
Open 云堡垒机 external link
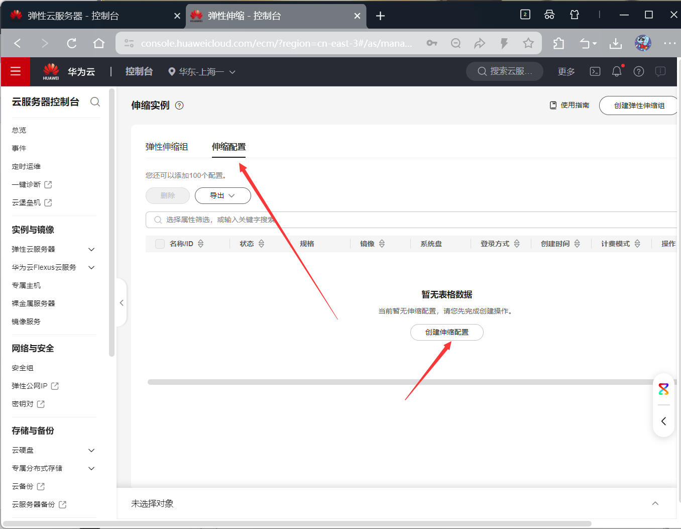coord(32,202)
